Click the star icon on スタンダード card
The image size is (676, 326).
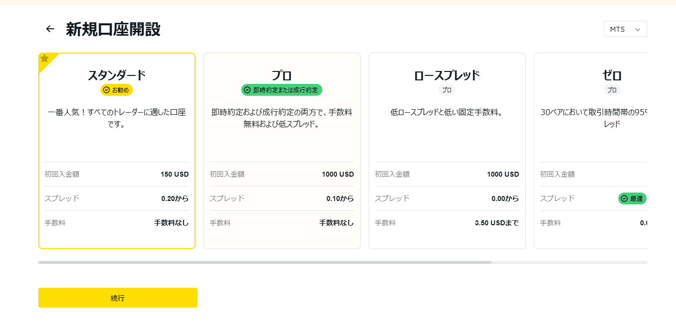pos(45,59)
